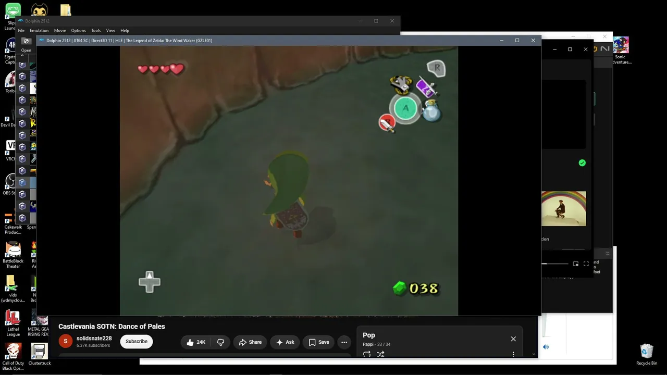Screen dimensions: 667x375
Task: Open the Movie menu in Dolphin
Action: 60,31
